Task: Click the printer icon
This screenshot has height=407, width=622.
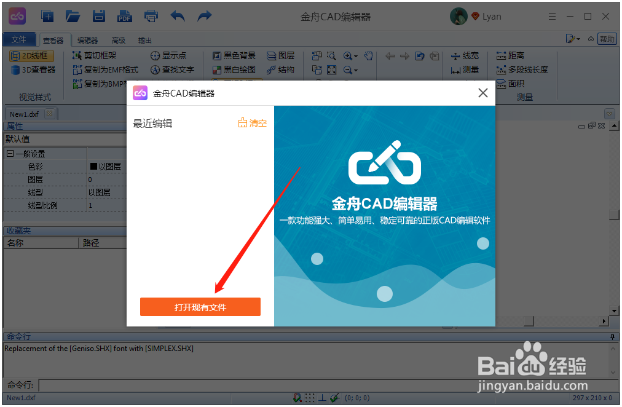Action: 151,16
